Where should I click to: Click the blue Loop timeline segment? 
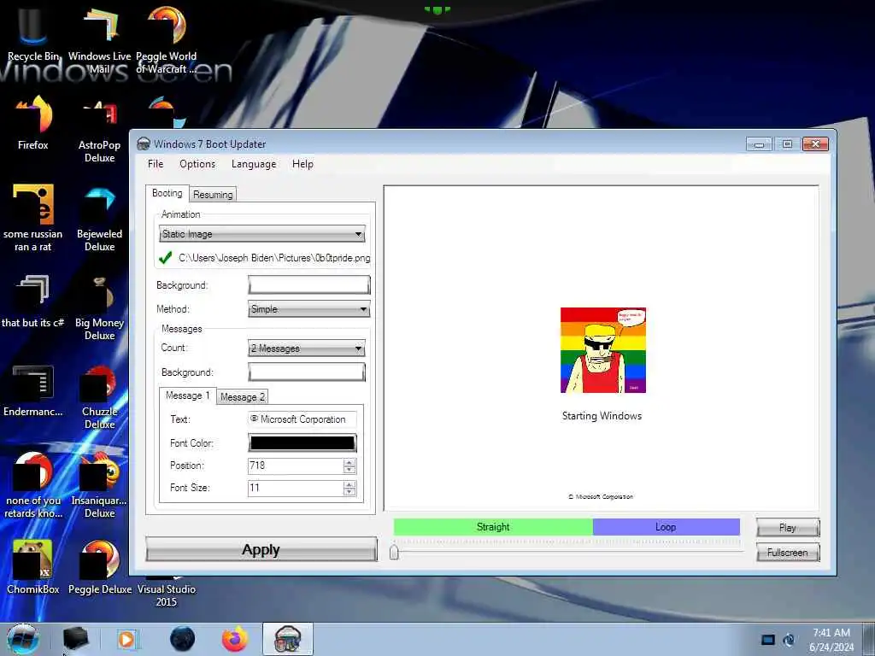pos(667,526)
